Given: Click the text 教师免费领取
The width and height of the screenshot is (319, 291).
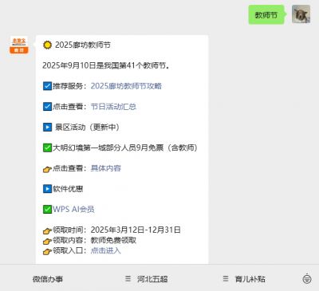Looking at the screenshot, I should [113, 240].
